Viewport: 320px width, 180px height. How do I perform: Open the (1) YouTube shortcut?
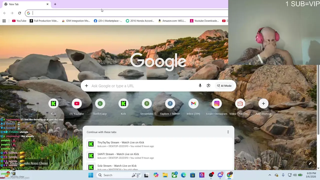(77, 107)
